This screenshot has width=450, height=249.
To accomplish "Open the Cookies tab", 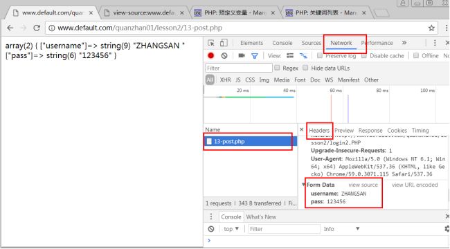I will click(397, 131).
